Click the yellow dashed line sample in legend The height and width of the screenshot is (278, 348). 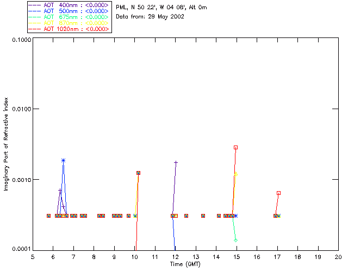click(35, 23)
